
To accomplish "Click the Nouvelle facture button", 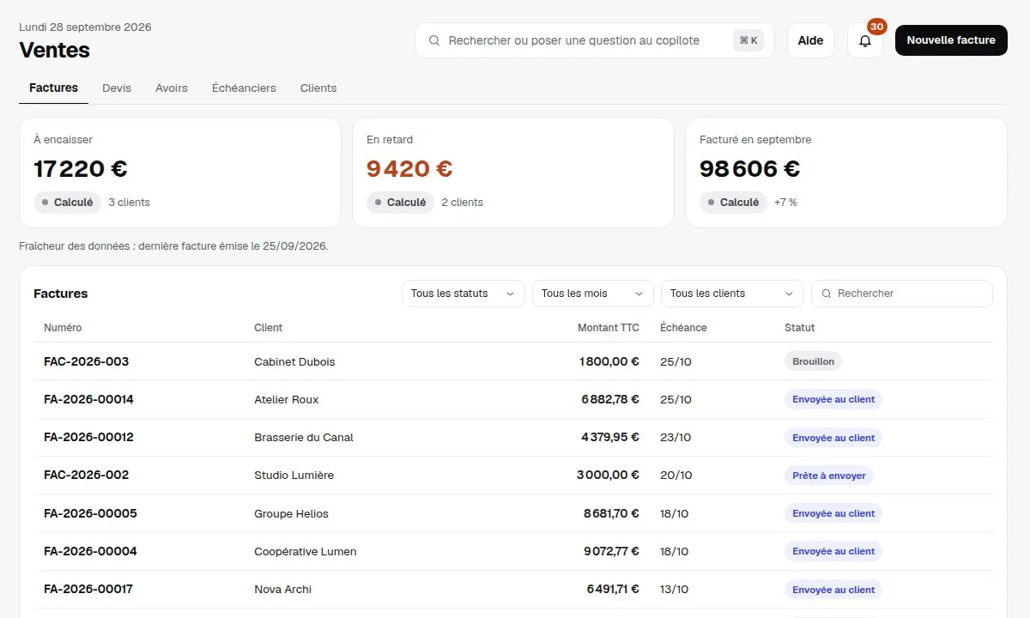I will tap(951, 40).
